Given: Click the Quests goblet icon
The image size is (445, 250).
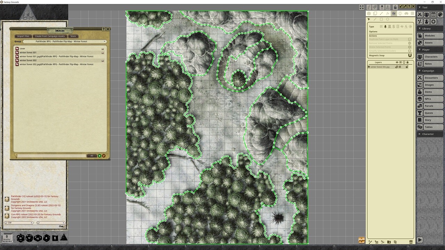Looking at the screenshot, I should point(420,113).
